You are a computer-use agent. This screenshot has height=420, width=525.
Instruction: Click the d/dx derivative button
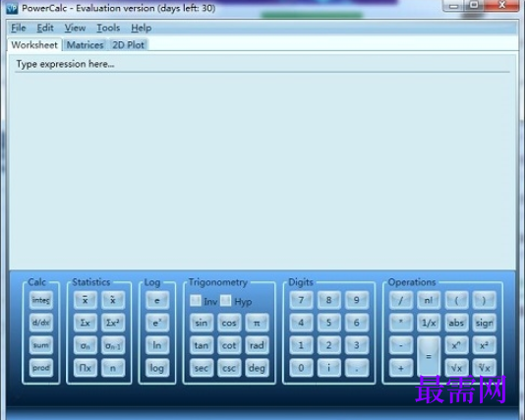pyautogui.click(x=41, y=323)
